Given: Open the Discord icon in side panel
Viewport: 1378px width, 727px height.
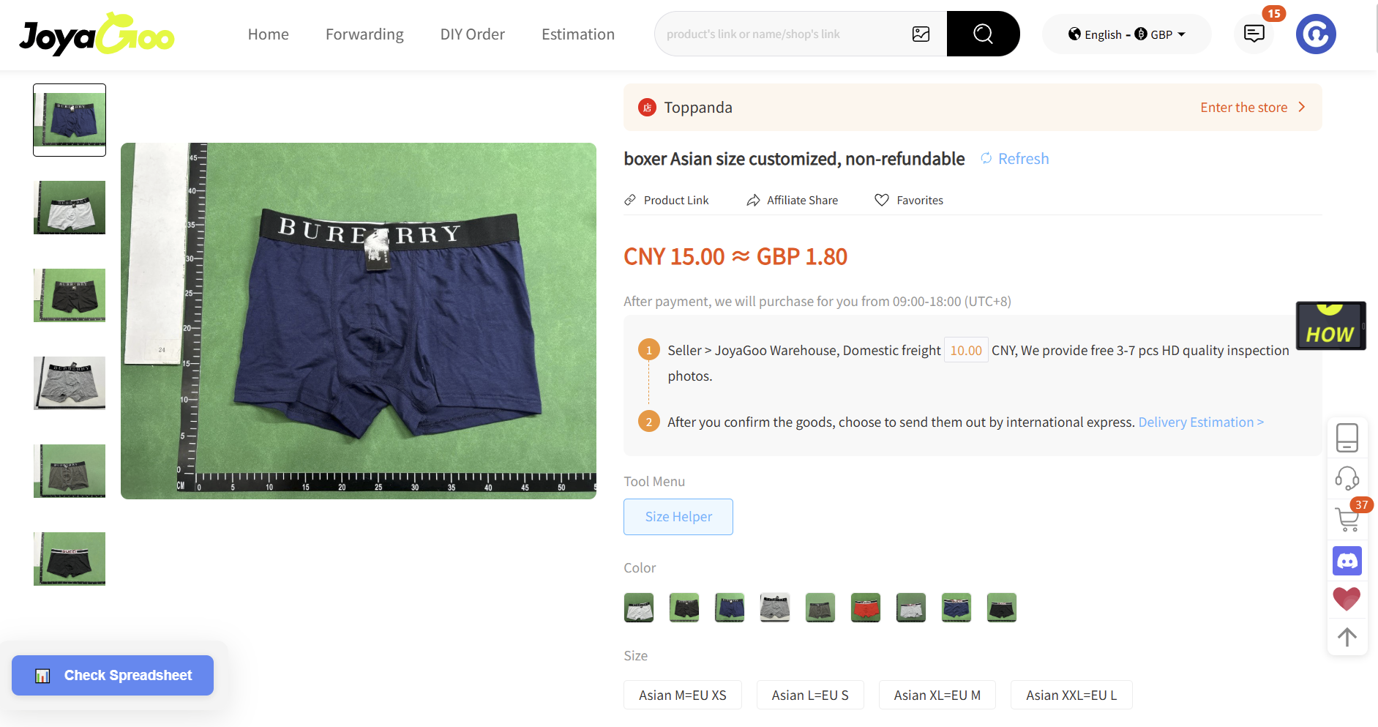Looking at the screenshot, I should click(1347, 561).
